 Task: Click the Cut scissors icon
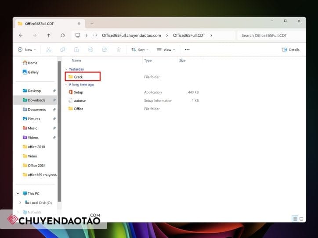pyautogui.click(x=48, y=50)
